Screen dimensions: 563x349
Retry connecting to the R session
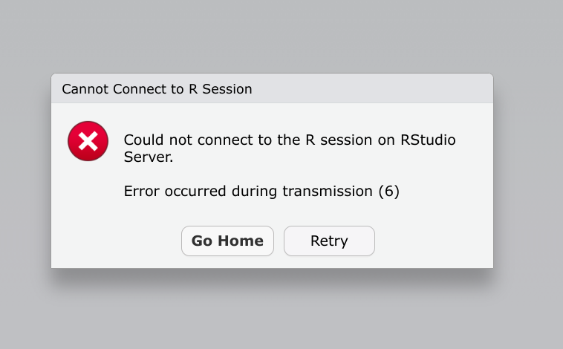(329, 241)
